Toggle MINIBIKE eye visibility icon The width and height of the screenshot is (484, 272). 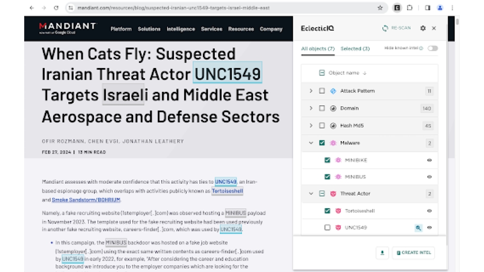coord(429,160)
